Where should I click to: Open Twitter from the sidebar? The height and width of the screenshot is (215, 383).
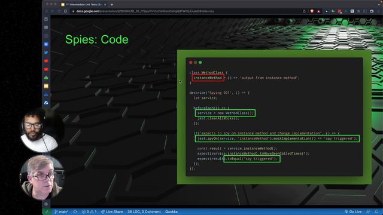(46, 53)
